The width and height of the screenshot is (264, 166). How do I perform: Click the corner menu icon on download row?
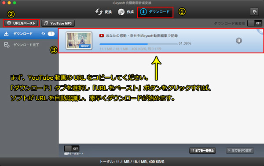(261, 31)
